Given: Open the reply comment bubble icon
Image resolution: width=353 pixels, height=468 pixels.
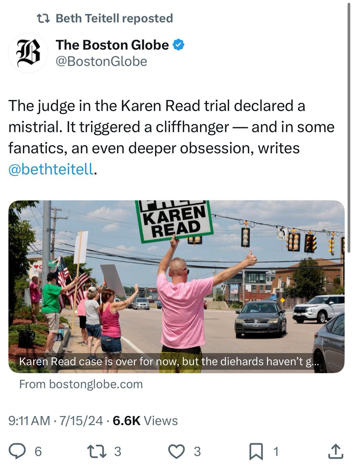Looking at the screenshot, I should (x=18, y=451).
